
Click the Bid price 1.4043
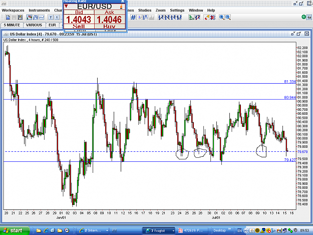tap(79, 20)
